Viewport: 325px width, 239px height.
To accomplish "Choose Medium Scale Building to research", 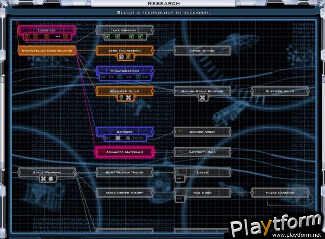I will [x=202, y=91].
